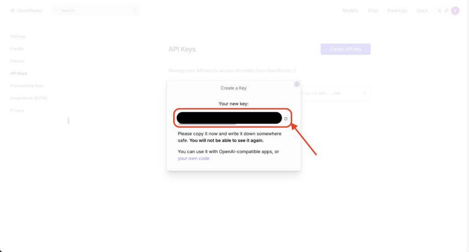Open the Models page
The image size is (469, 252).
click(x=350, y=10)
